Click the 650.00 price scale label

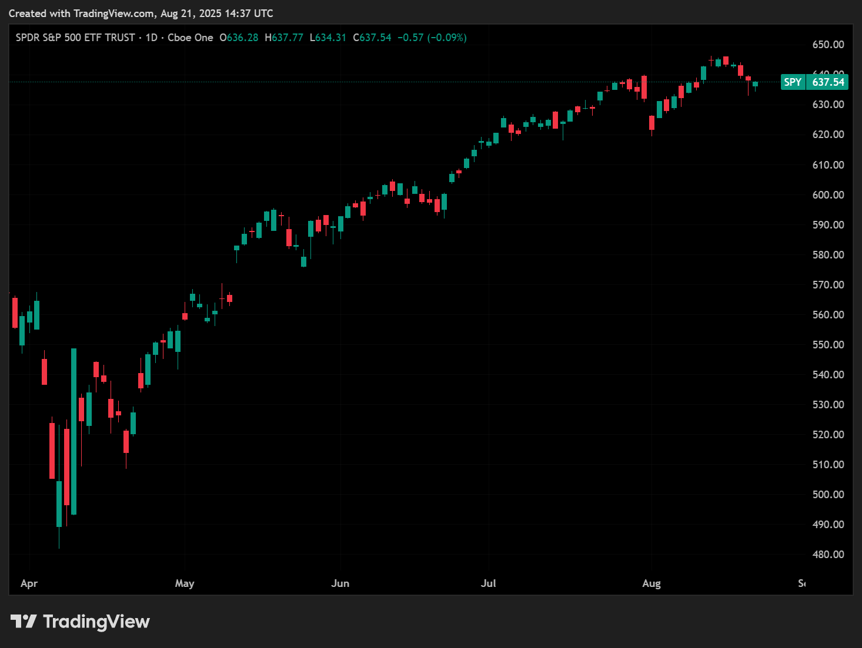[x=828, y=45]
